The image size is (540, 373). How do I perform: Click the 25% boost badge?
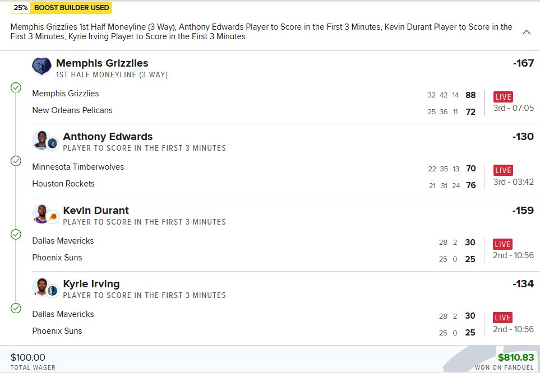click(x=21, y=8)
